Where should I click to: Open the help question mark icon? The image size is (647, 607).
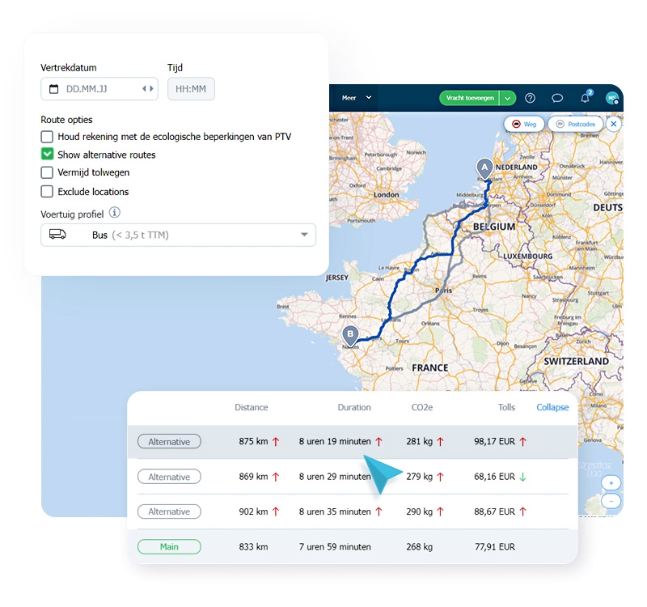tap(530, 98)
